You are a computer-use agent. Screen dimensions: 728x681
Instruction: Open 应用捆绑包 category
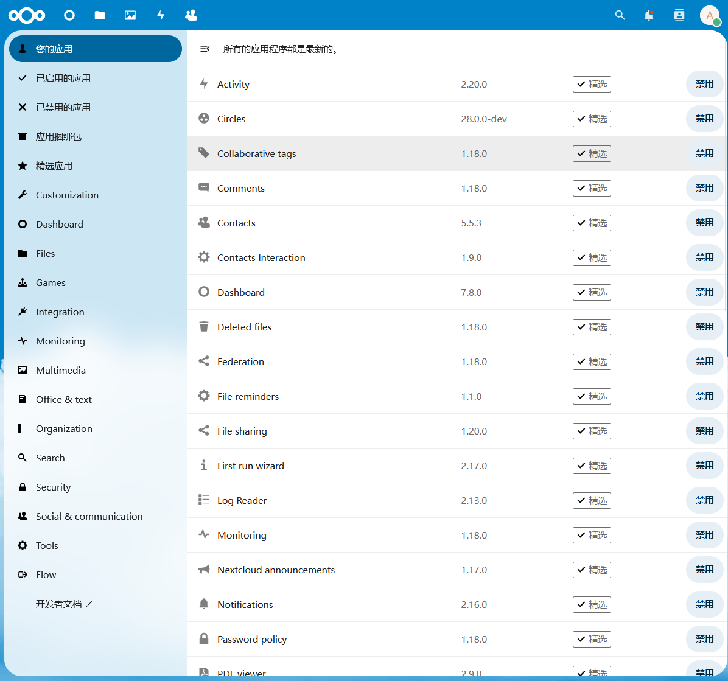click(95, 136)
